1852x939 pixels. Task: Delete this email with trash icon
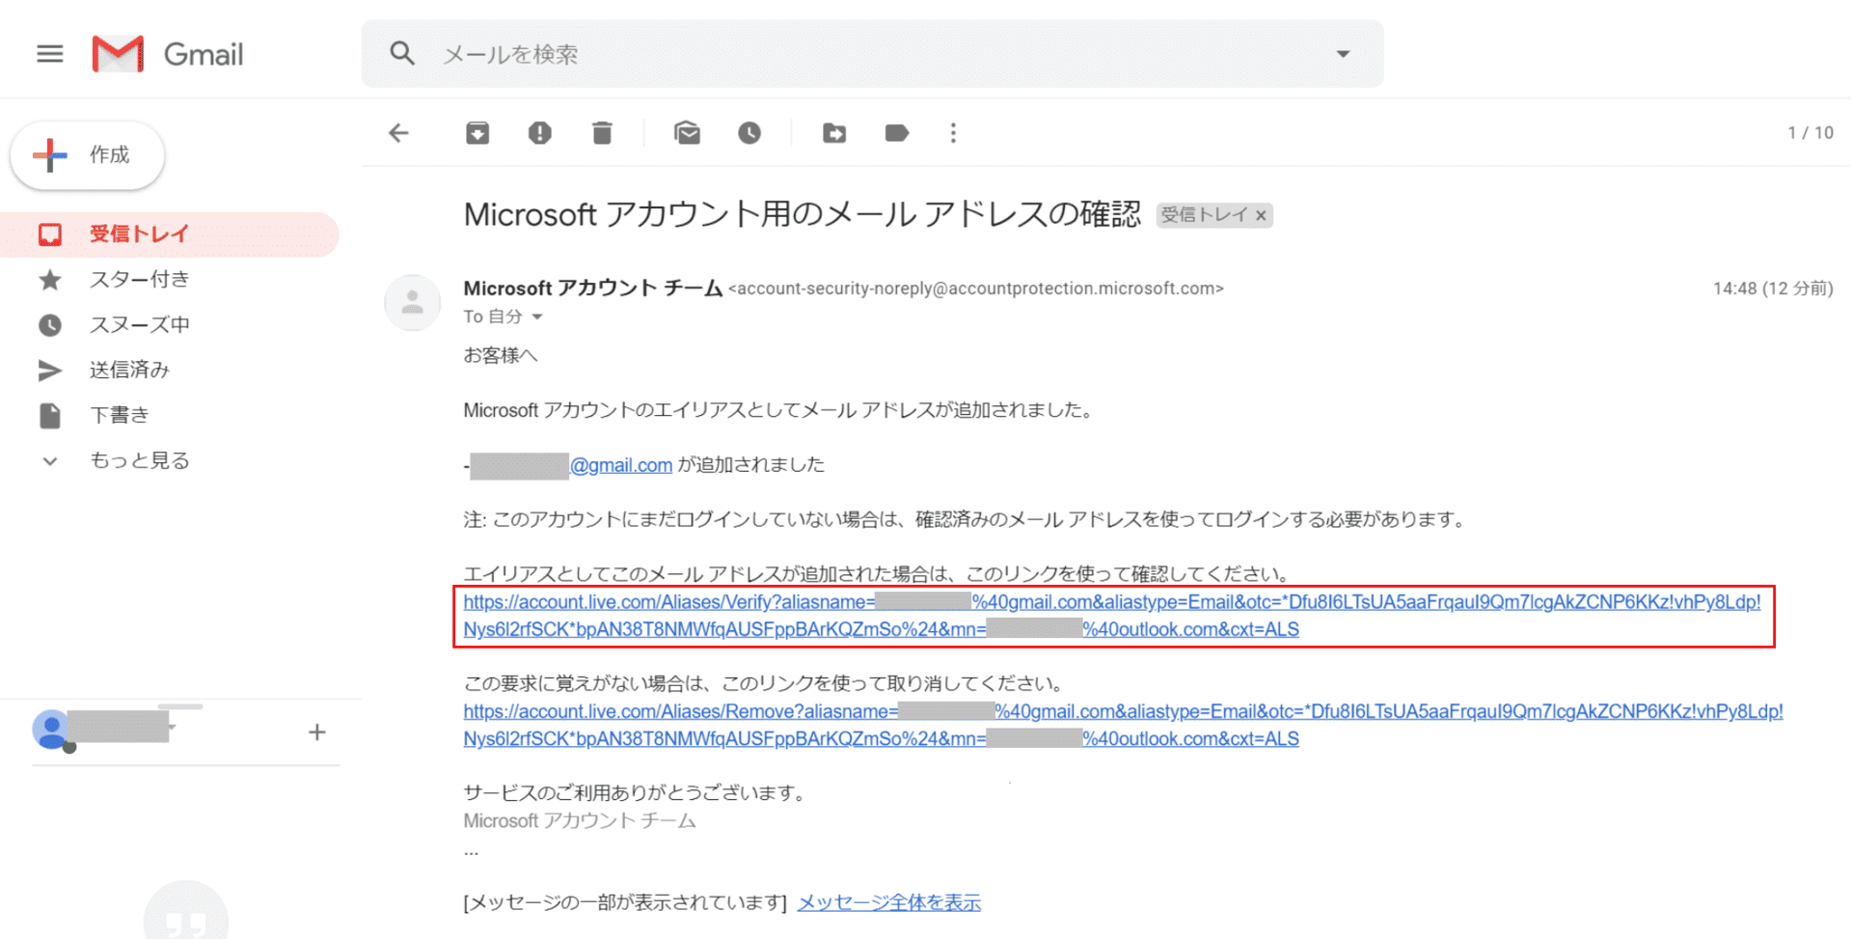coord(602,133)
